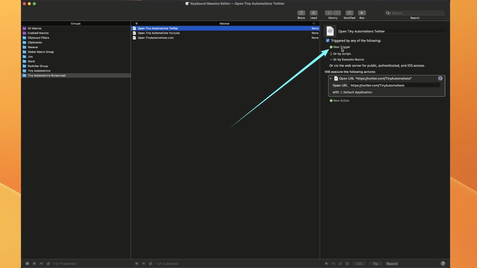Click the Edit button
This screenshot has height=268, width=477.
(x=359, y=263)
